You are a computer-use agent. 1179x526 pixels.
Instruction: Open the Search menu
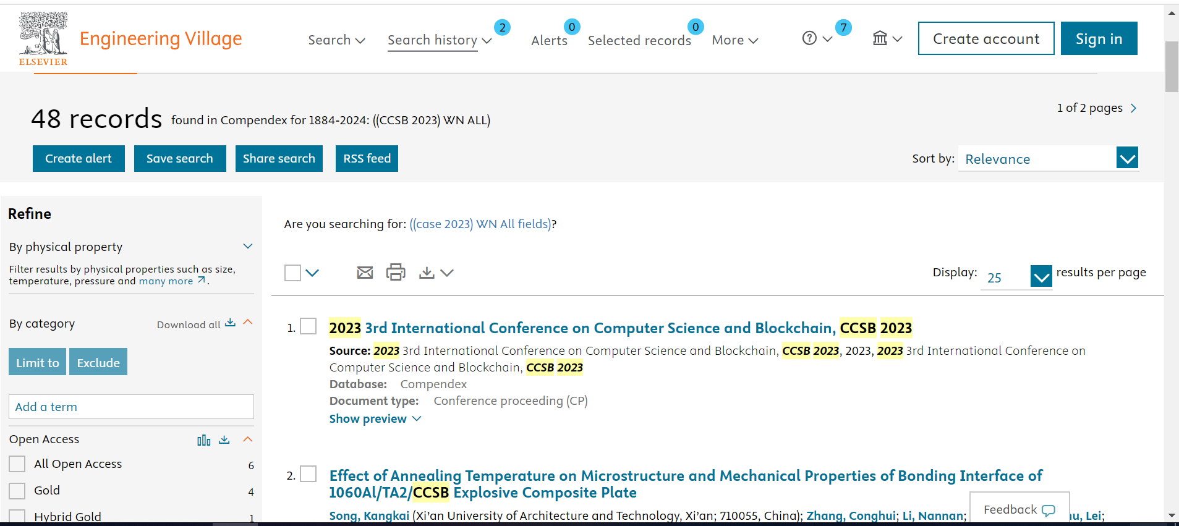click(337, 40)
